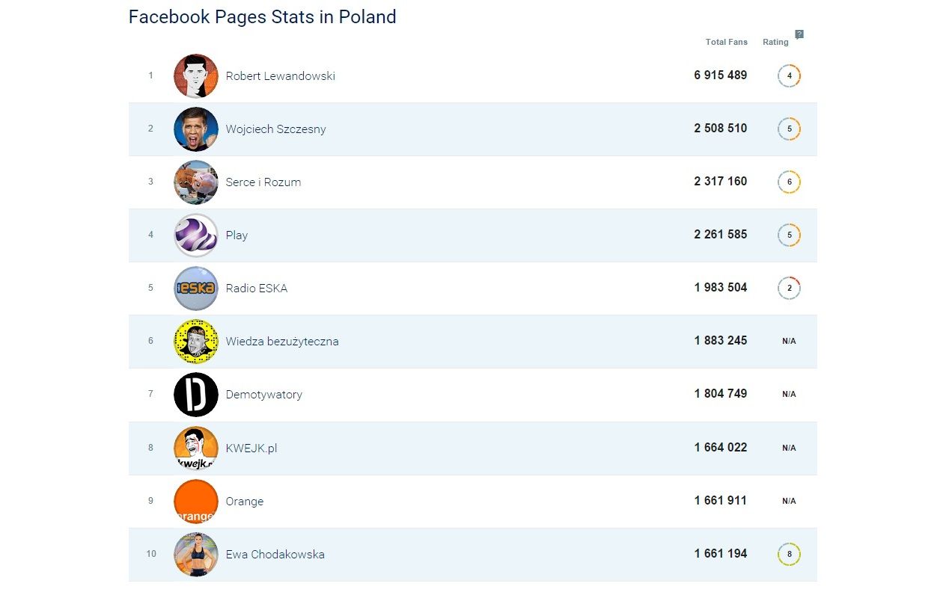Screen dimensions: 946x592
Task: Open the Radio ESKA page name link
Action: click(x=256, y=289)
